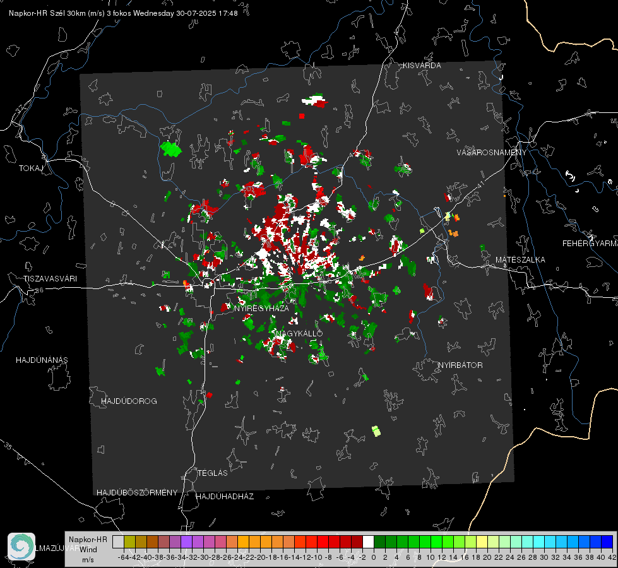
Task: Click the HAJDÚHADHÁZ label
Action: [225, 496]
